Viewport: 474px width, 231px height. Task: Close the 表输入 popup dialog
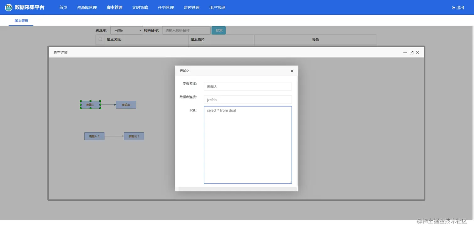point(292,71)
